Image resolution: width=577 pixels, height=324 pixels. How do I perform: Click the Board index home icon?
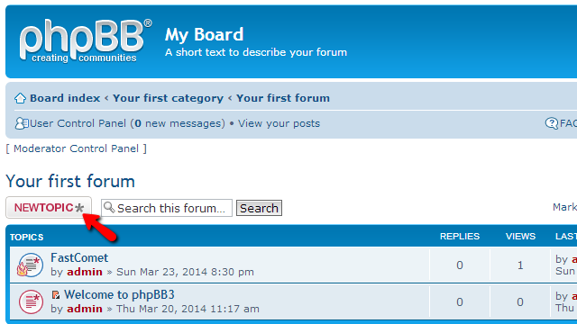point(20,98)
